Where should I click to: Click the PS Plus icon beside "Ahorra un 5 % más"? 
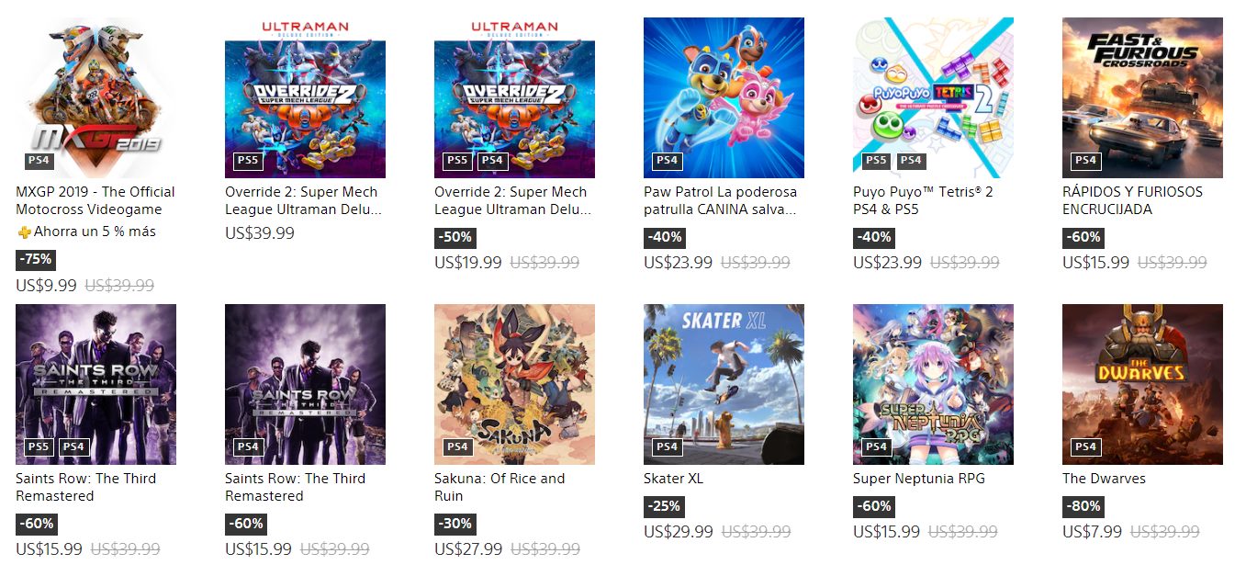pos(24,232)
